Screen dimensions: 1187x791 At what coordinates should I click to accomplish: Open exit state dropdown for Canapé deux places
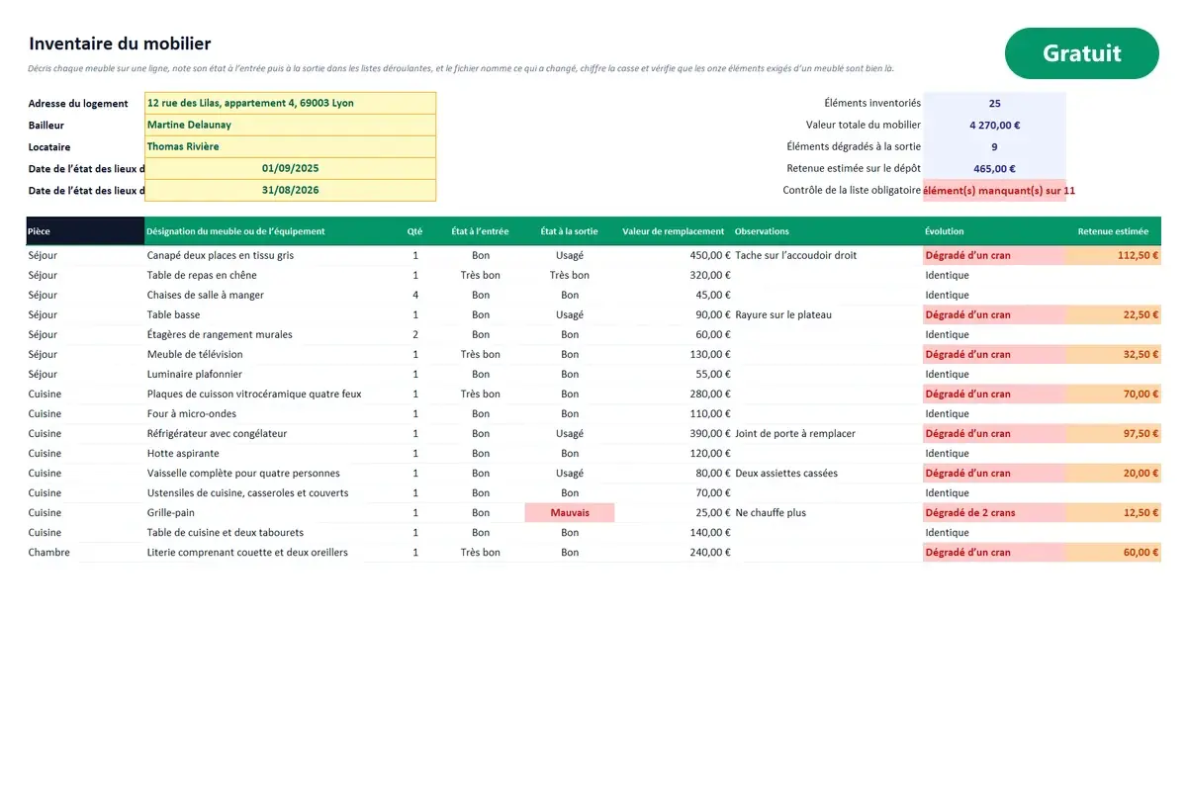[x=570, y=255]
